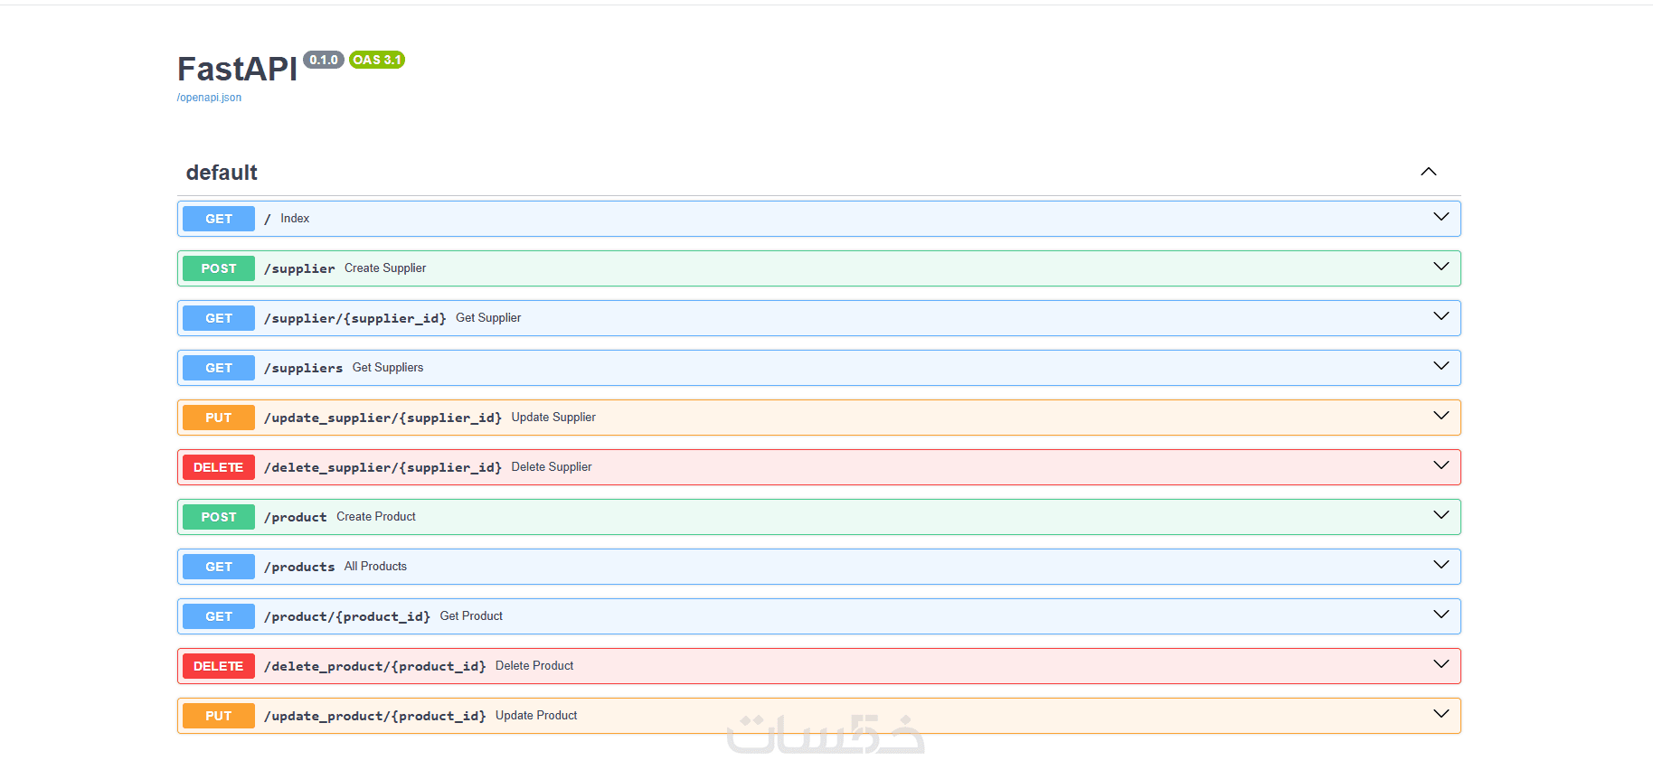Click the PUT badge for update_product
This screenshot has width=1653, height=770.
(x=219, y=716)
